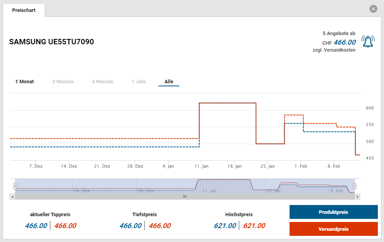Image resolution: width=384 pixels, height=242 pixels.
Task: Click the 5 Angebote ab text
Action: click(339, 34)
